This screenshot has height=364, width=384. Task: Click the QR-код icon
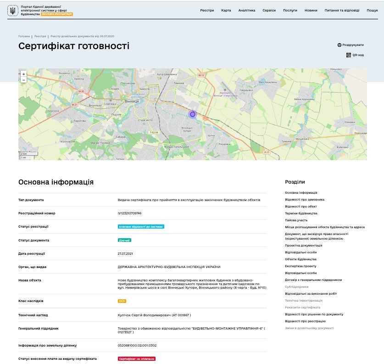click(349, 55)
